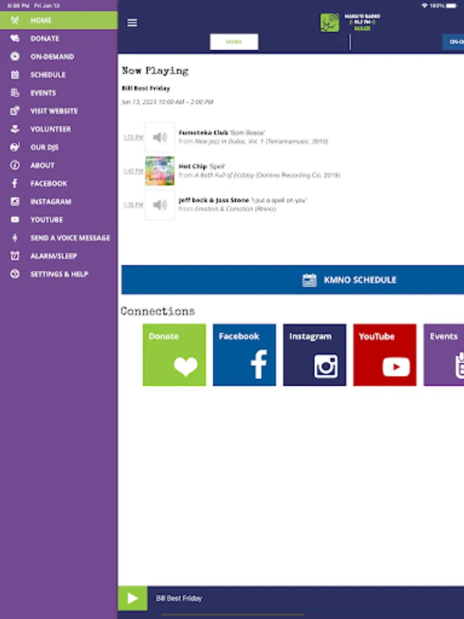
Task: Open the hamburger menu icon
Action: (132, 23)
